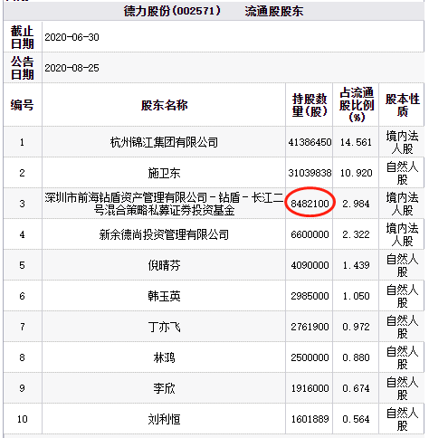The image size is (429, 438).
Task: Select shareholder 林鸿
Action: point(164,357)
